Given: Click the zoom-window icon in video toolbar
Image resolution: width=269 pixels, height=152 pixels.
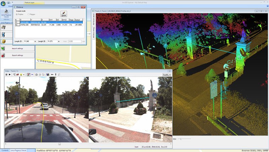Looking at the screenshot, I should click(36, 74).
